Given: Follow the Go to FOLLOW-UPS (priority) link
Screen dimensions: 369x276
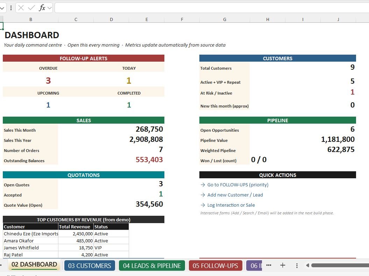Looking at the screenshot, I should [238, 185].
